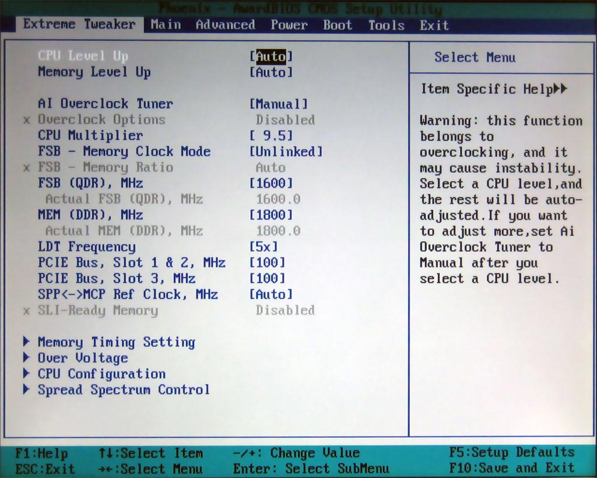Click the Actual FSB (QDR) 1600.0 readout
This screenshot has height=478, width=597.
point(278,199)
